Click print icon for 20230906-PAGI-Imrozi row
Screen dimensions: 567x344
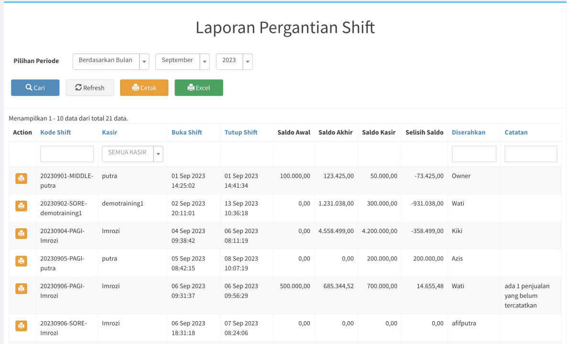(x=21, y=289)
